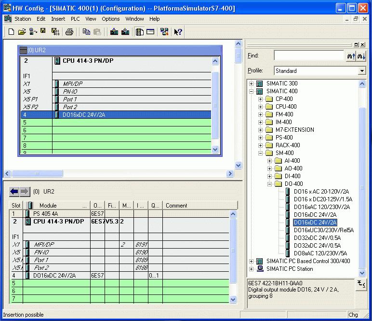372x321 pixels.
Task: Click the forward navigation arrow button
Action: point(25,192)
